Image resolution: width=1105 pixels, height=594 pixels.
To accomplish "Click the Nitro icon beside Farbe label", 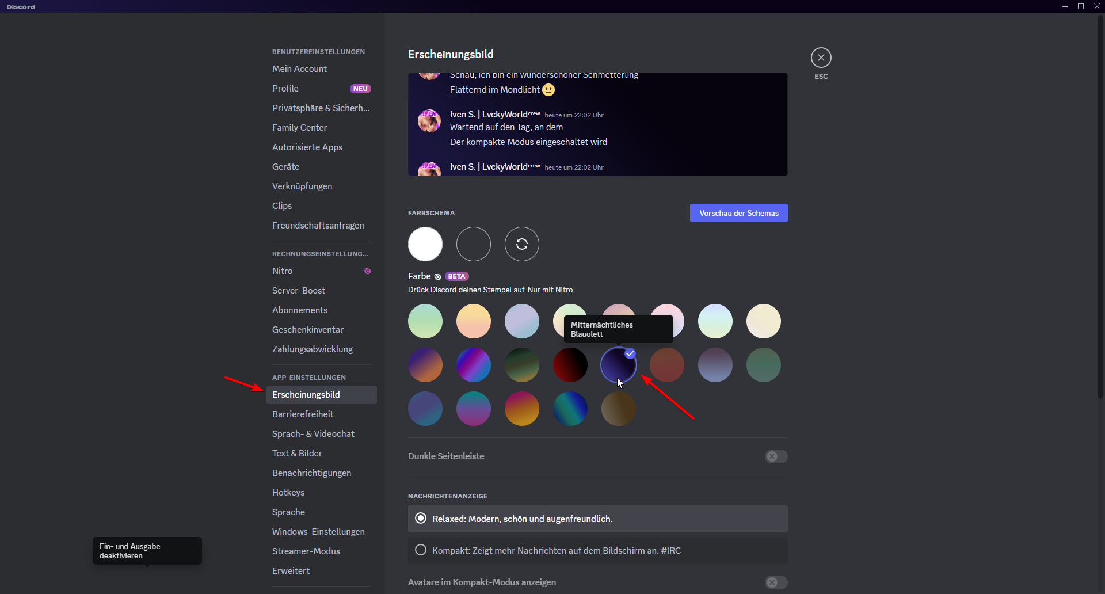I will pos(437,277).
